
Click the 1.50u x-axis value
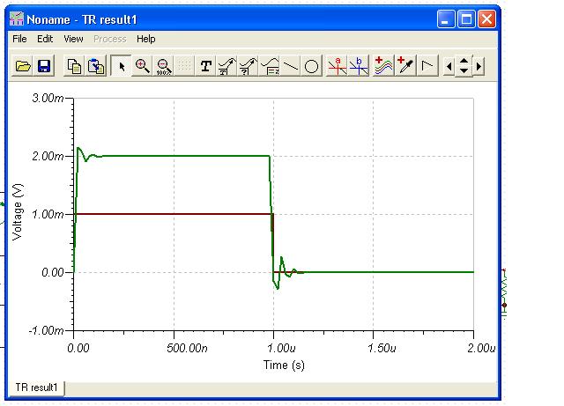click(382, 348)
